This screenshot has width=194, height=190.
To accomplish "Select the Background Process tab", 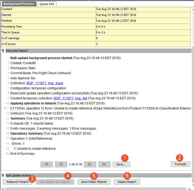I will pos(19,4).
